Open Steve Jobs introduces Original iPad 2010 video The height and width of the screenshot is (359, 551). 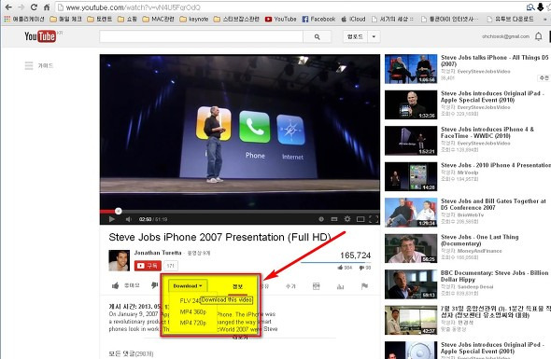[492, 96]
